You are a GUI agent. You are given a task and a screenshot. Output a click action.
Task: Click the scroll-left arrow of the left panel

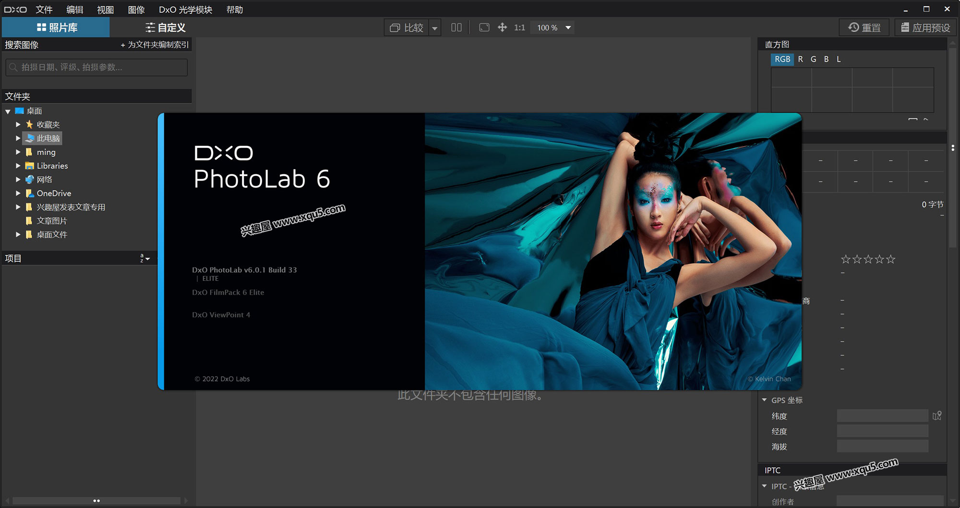(x=7, y=501)
